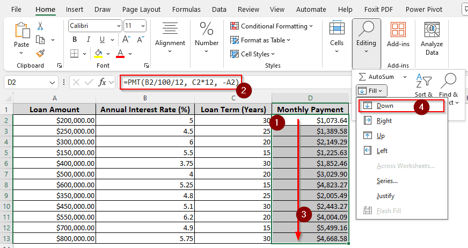
Task: Open font name Calibri dropdown
Action: (119, 26)
